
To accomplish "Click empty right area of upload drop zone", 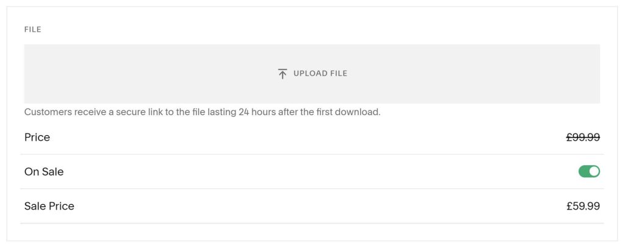I will (479, 74).
